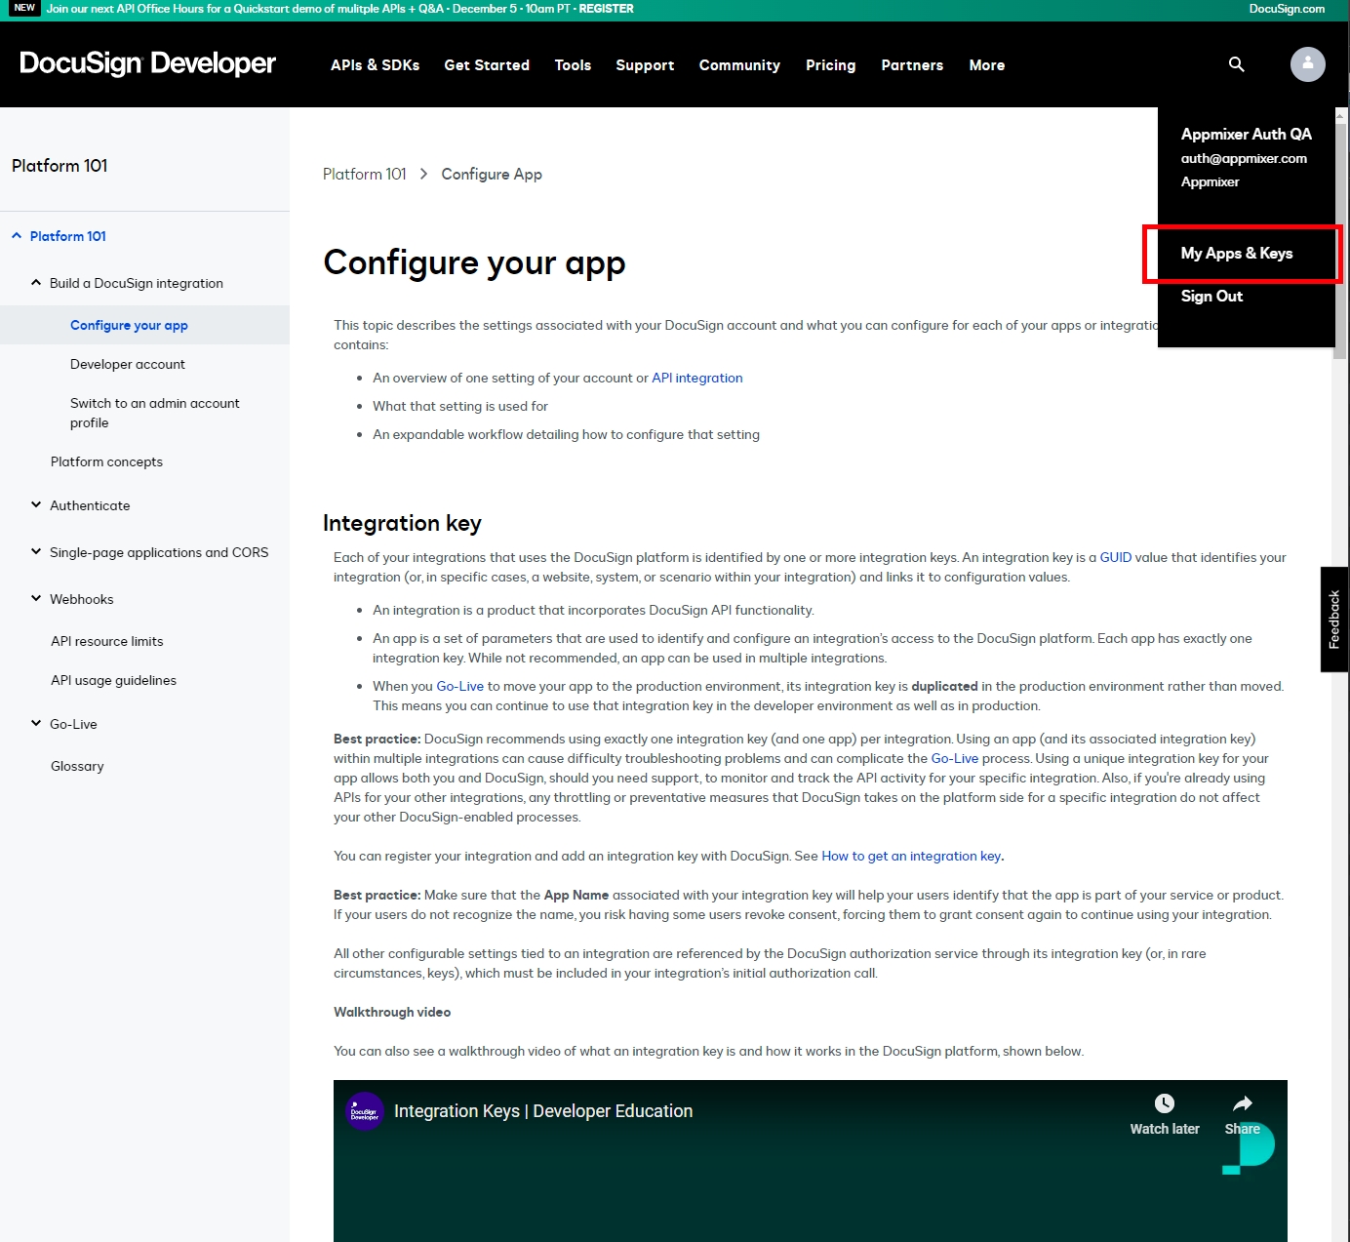Open Developer account in sidebar
Screen dimensions: 1350x1242
click(x=128, y=365)
